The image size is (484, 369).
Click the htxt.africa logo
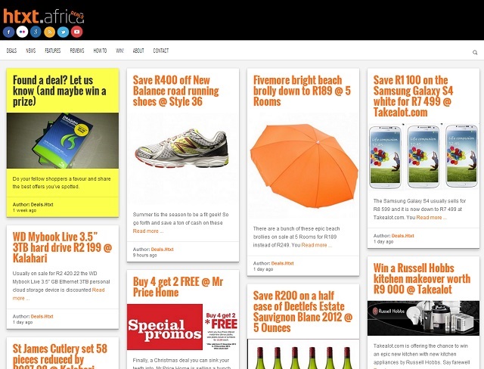[x=43, y=17]
